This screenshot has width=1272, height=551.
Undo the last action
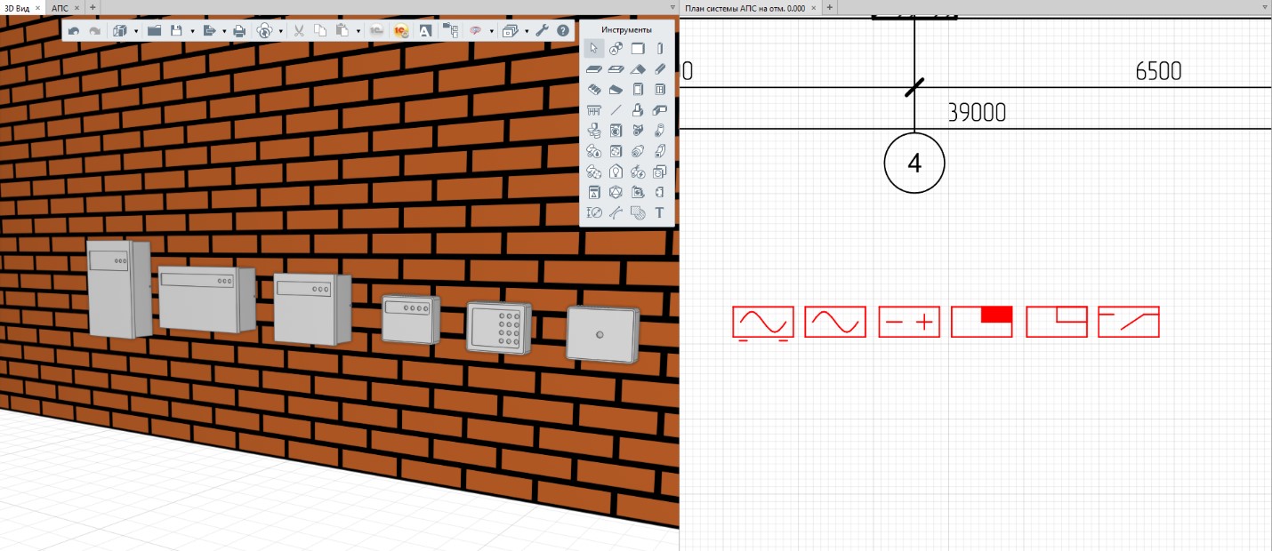point(74,31)
